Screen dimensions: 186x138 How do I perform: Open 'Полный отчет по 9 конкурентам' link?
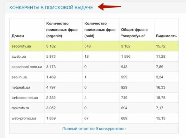click(x=94, y=128)
